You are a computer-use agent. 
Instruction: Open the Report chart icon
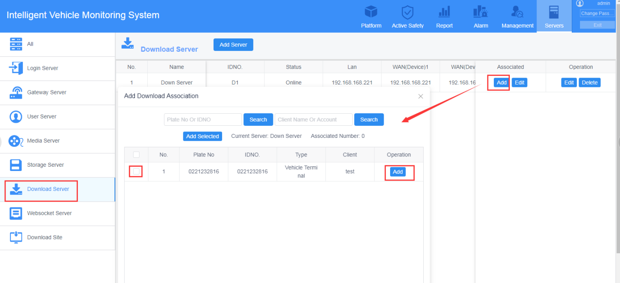tap(444, 12)
